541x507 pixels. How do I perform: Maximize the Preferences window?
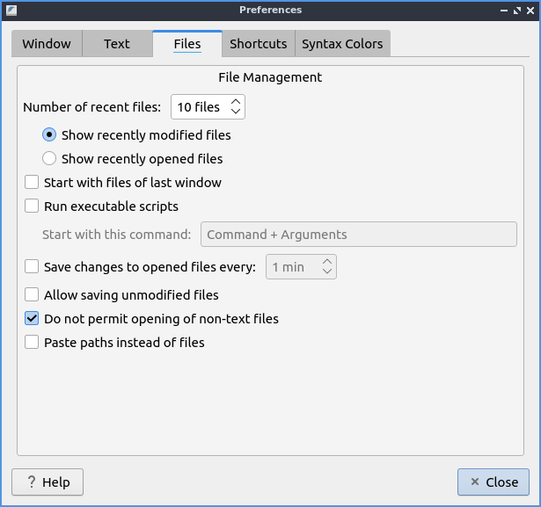(516, 11)
